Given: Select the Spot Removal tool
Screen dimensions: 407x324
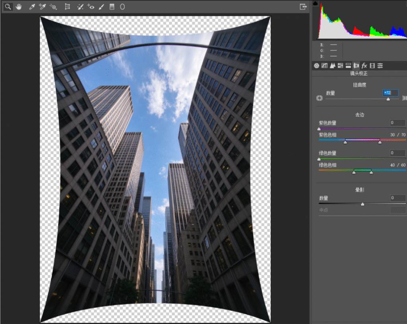Looking at the screenshot, I should [x=80, y=7].
